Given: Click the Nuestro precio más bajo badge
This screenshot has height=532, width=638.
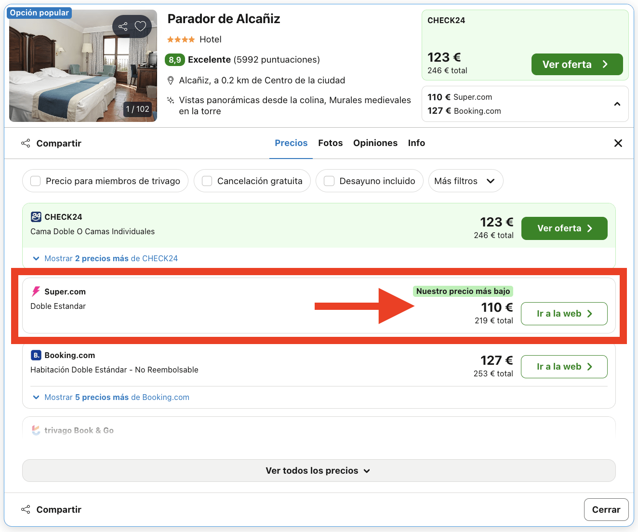Looking at the screenshot, I should [463, 291].
